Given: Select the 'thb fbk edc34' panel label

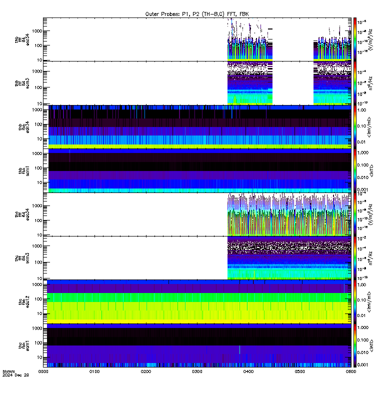Looking at the screenshot, I should coord(24,127).
